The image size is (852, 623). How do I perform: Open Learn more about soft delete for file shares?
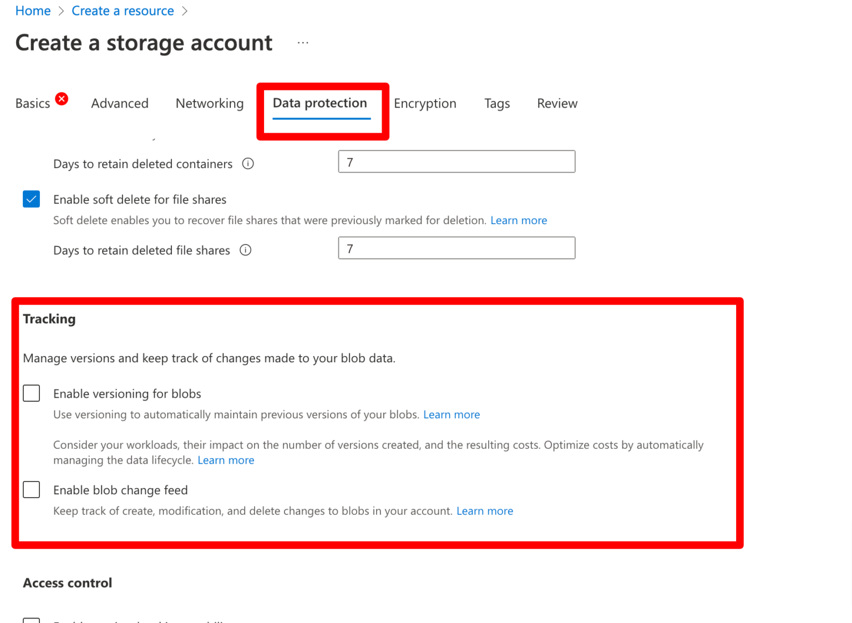[518, 220]
